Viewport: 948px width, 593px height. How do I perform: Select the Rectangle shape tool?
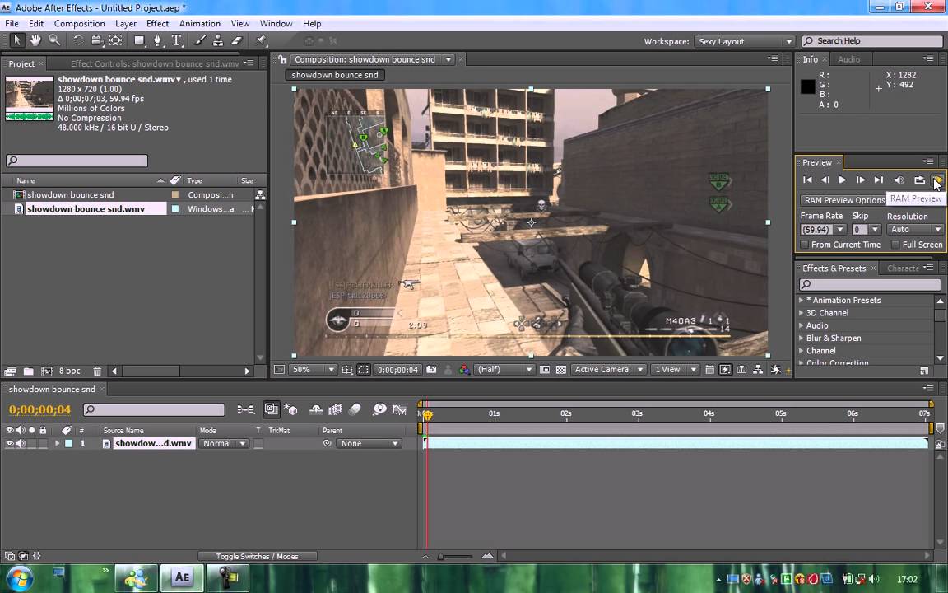click(x=139, y=40)
